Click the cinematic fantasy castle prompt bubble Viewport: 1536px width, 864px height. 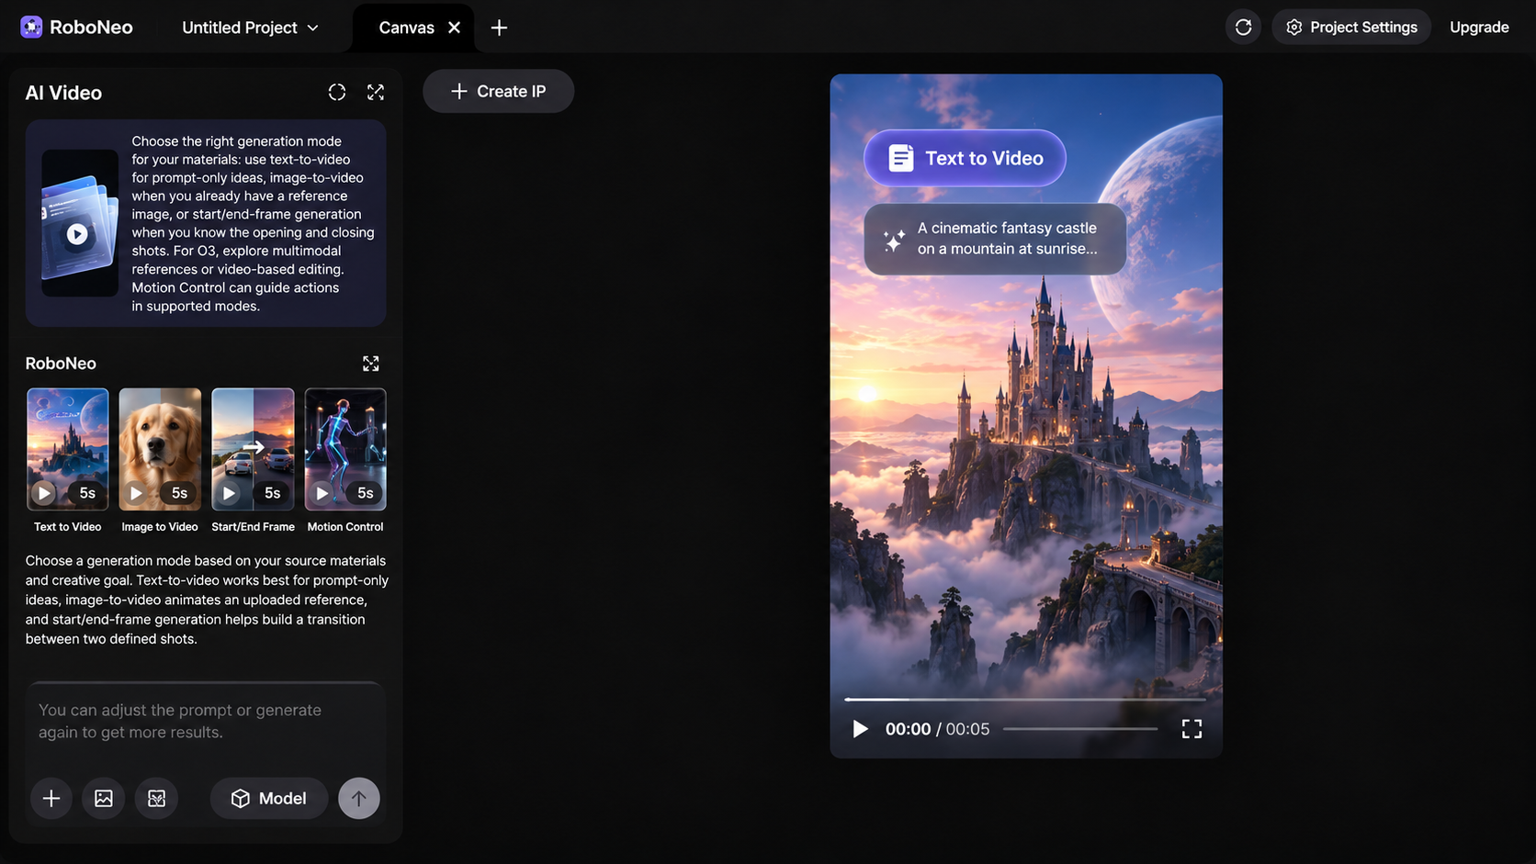click(995, 239)
